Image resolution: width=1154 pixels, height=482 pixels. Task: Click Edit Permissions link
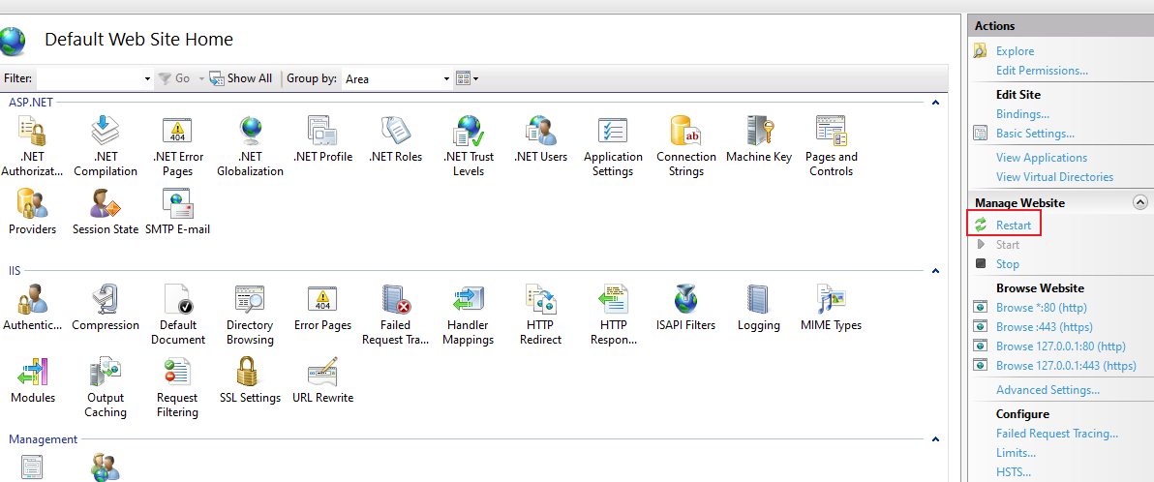[1042, 71]
